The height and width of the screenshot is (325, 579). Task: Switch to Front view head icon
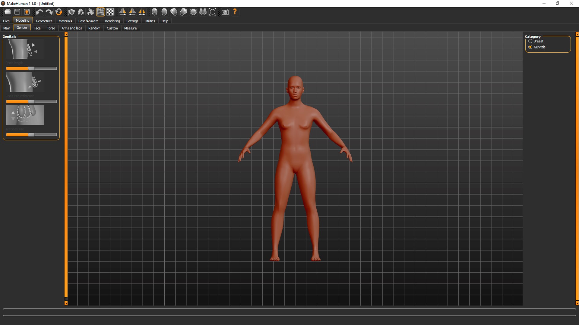[155, 12]
